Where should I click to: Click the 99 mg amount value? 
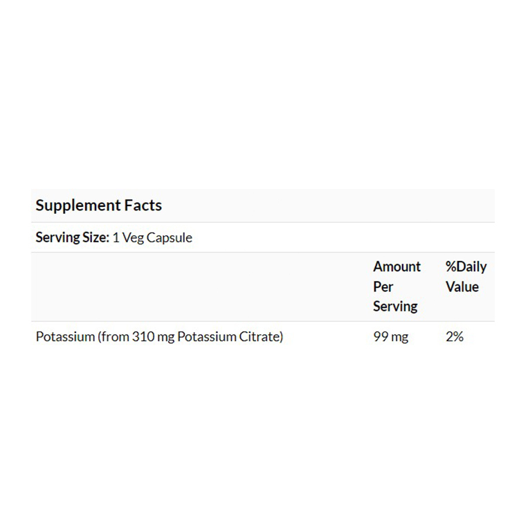coord(390,338)
